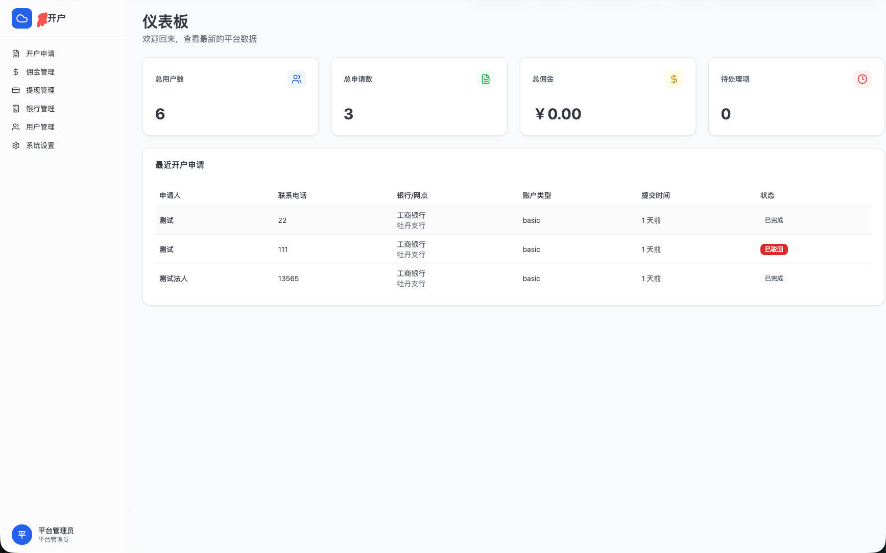Viewport: 886px width, 553px height.
Task: Click the 状态 column header
Action: tap(767, 195)
